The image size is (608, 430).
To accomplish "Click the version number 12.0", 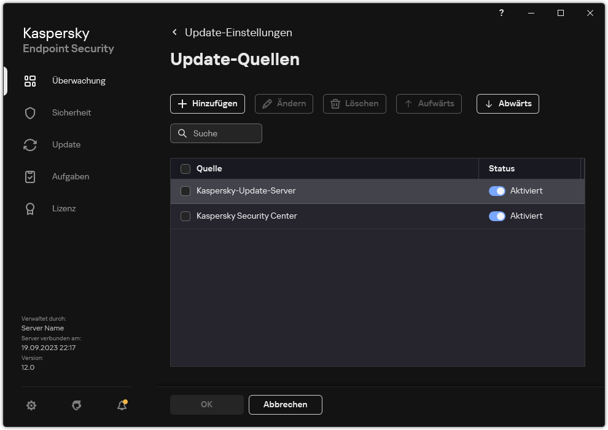I will point(28,367).
